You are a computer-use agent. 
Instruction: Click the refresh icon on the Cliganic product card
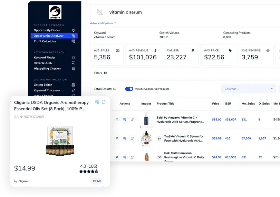tap(104, 102)
